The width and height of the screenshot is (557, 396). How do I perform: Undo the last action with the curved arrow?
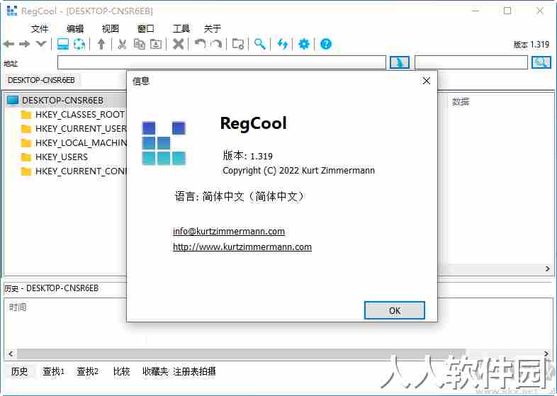click(200, 44)
